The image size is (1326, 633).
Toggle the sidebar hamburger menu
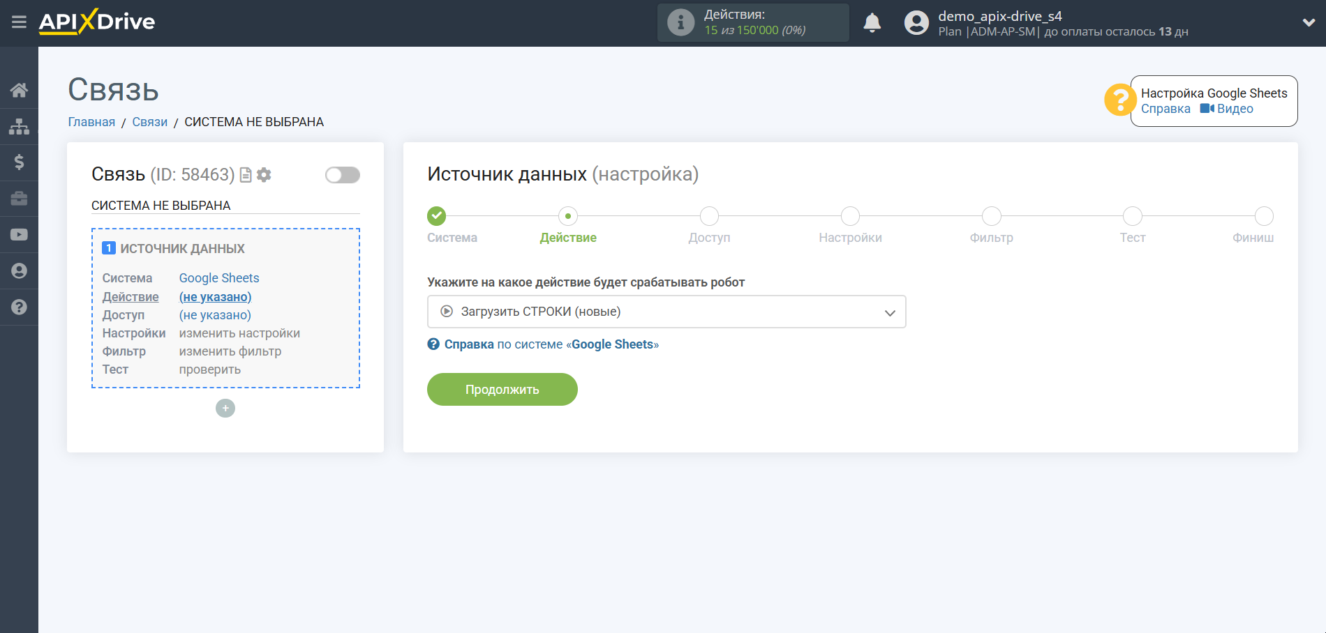pyautogui.click(x=18, y=22)
